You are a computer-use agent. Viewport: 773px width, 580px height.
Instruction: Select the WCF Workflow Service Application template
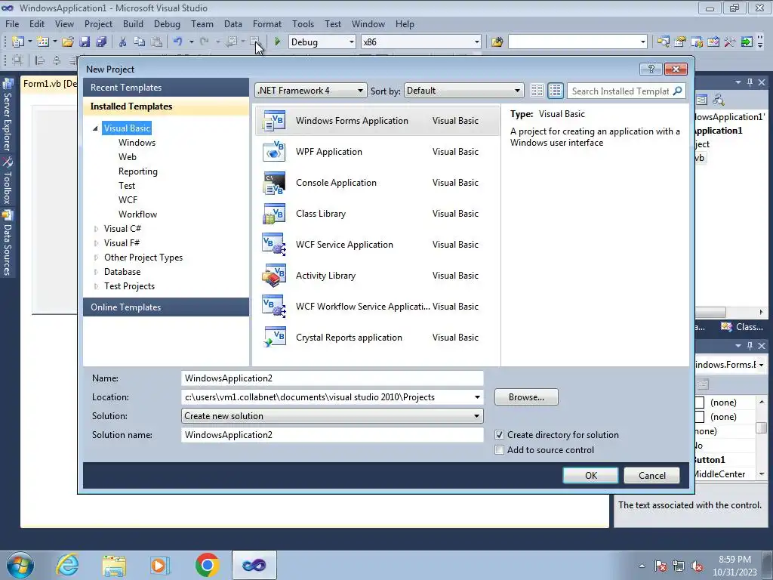tap(377, 307)
